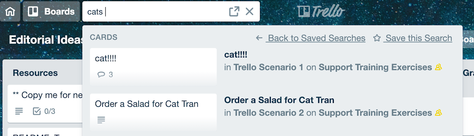Viewport: 474px width, 136px height.
Task: Open the Boards menu
Action: [51, 12]
